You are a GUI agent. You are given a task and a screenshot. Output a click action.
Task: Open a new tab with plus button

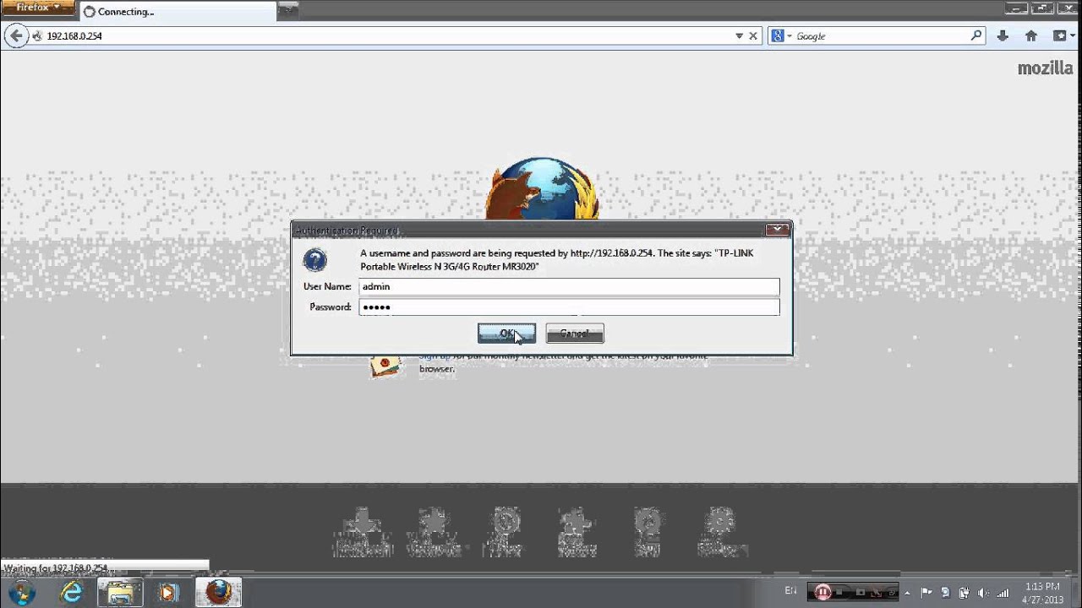coord(288,10)
